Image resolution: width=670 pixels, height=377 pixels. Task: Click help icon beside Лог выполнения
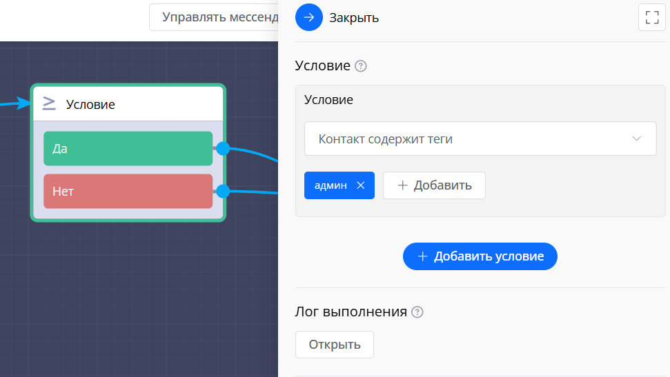pos(417,312)
